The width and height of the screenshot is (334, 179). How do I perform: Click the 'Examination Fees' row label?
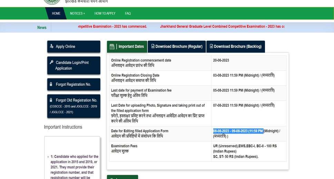click(x=124, y=146)
